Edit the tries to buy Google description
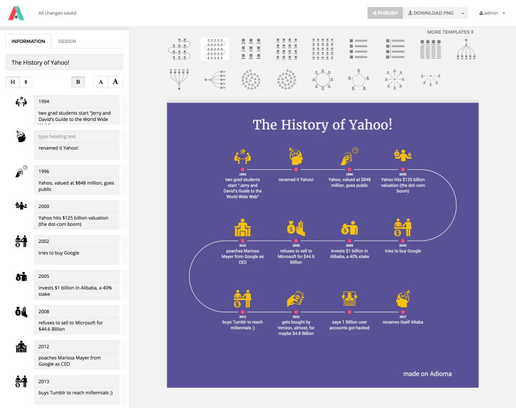The image size is (516, 408). pos(77,256)
